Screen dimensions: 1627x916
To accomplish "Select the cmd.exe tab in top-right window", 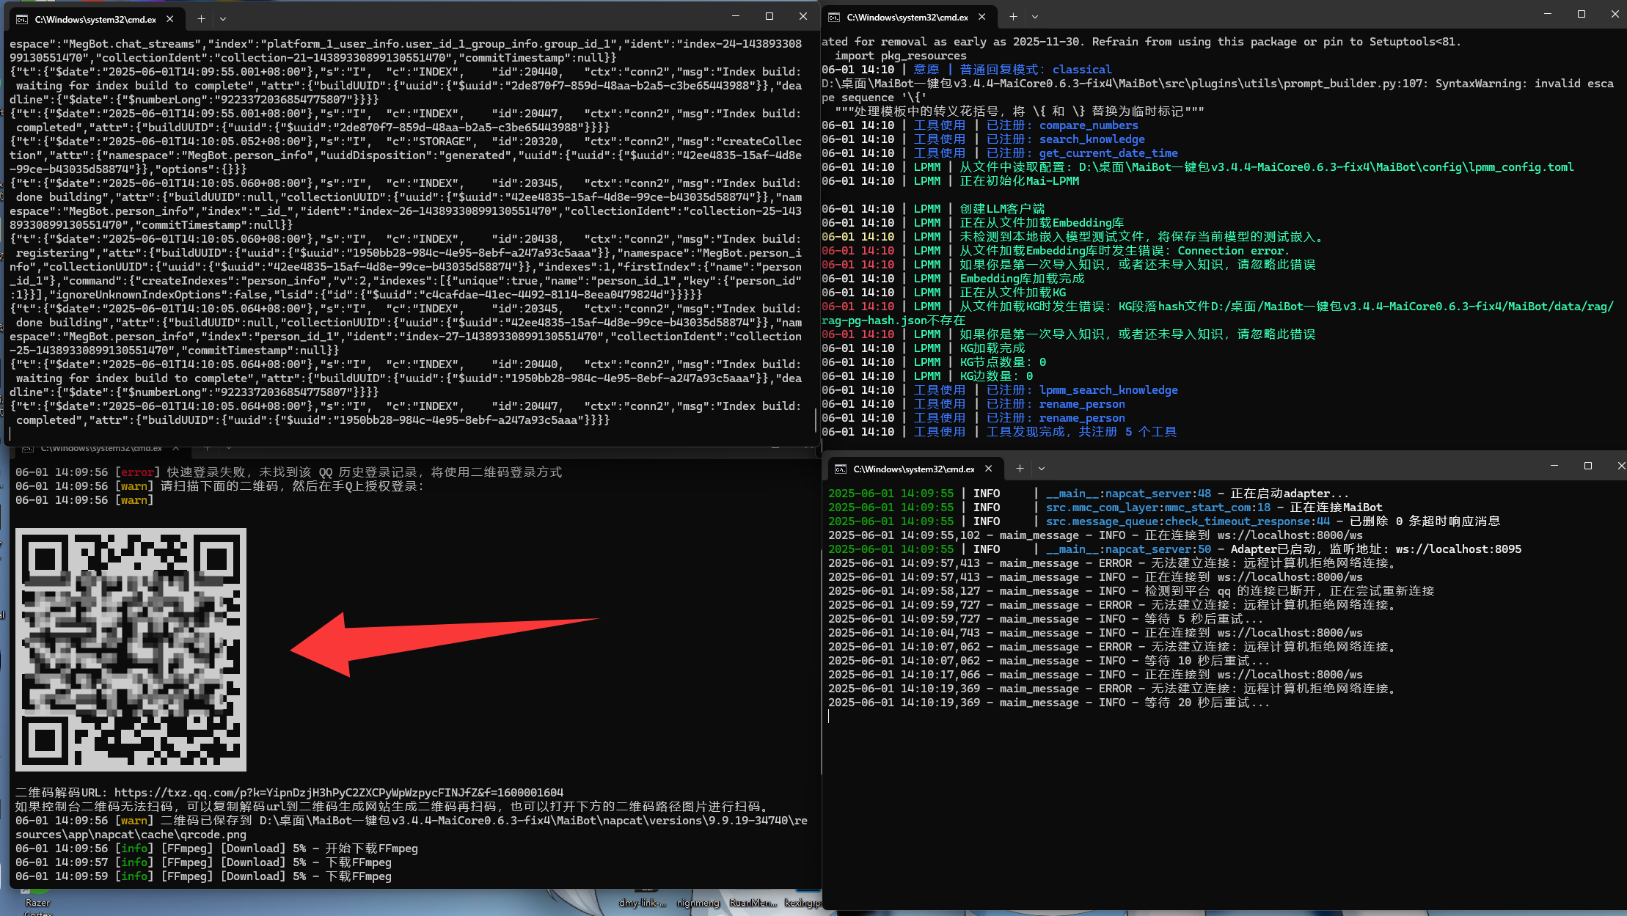I will [908, 17].
